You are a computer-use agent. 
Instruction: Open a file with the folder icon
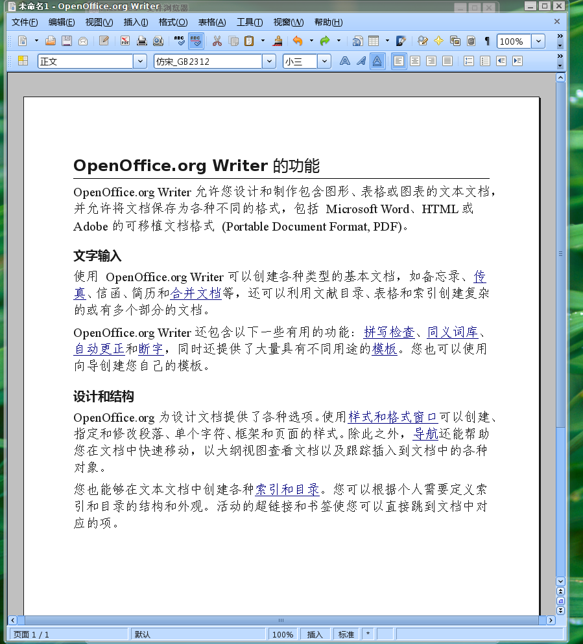click(51, 41)
